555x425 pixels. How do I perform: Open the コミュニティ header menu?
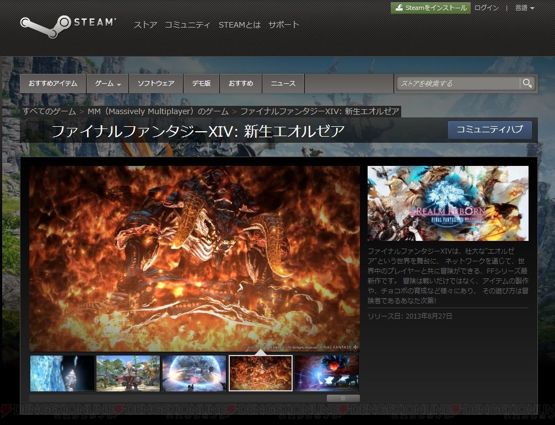[x=187, y=25]
